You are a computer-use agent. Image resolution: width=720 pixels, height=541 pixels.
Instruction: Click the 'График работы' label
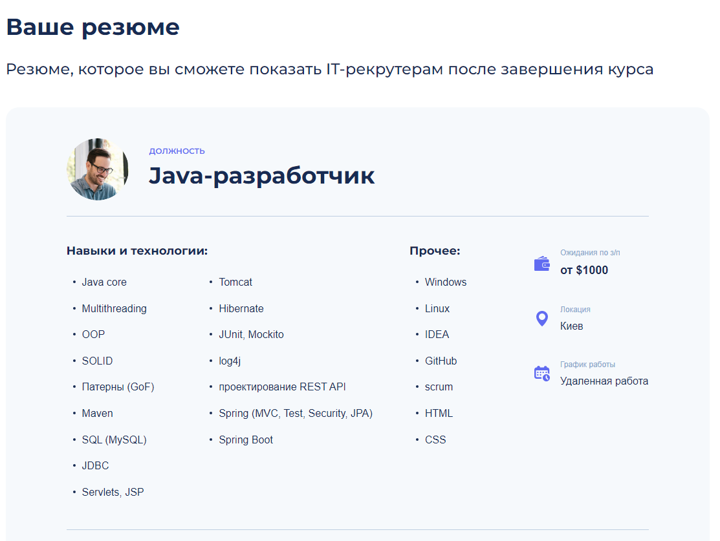588,365
